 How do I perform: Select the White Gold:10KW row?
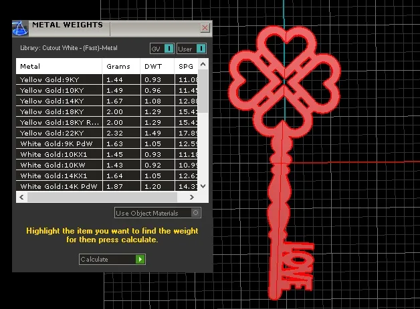(x=107, y=166)
